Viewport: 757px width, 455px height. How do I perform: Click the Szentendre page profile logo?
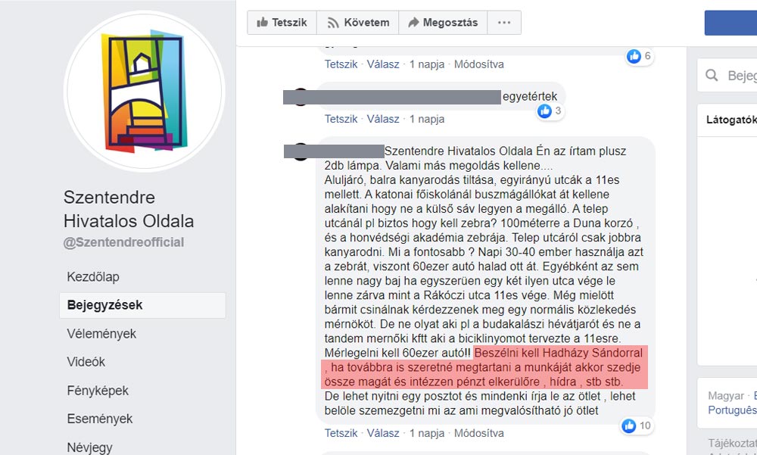(144, 92)
